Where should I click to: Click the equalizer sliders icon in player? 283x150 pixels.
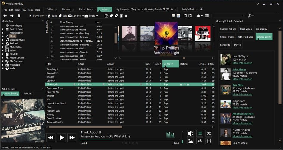tap(209, 141)
